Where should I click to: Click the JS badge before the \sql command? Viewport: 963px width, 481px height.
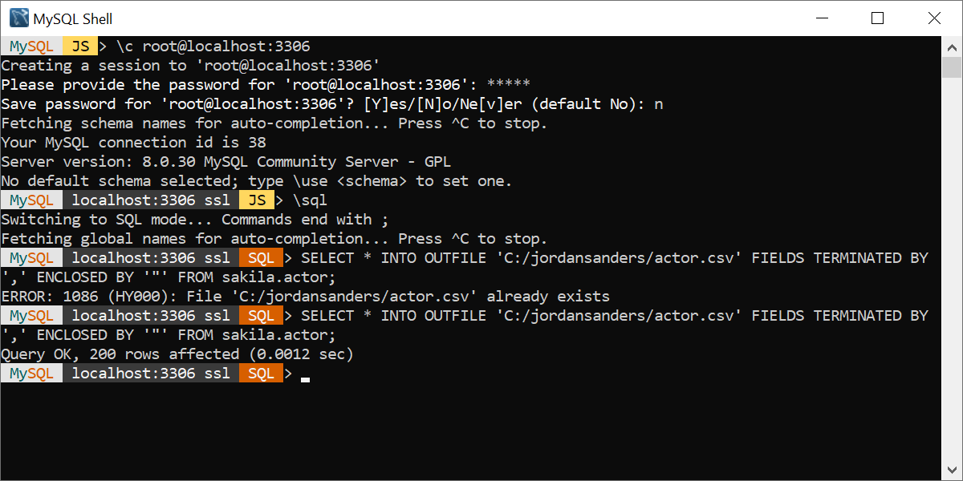tap(257, 200)
